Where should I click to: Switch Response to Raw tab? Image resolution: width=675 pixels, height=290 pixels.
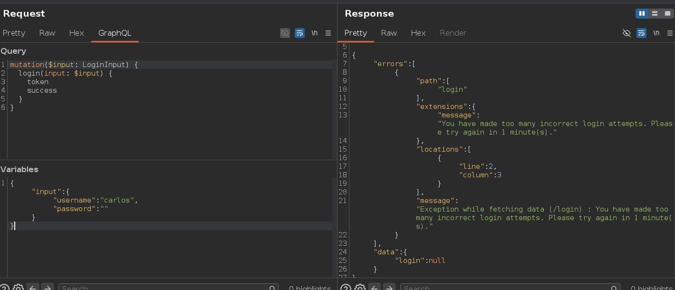pyautogui.click(x=389, y=33)
